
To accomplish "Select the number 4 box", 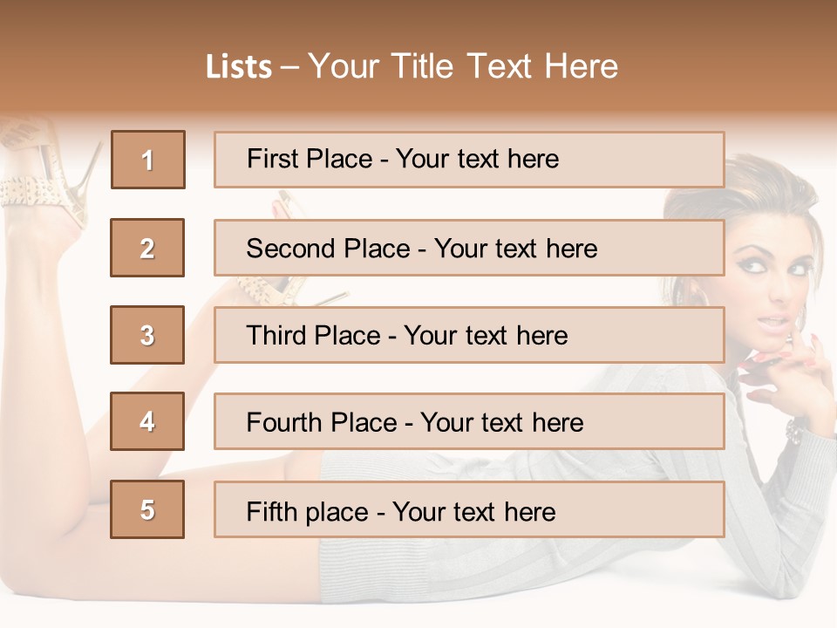I will [147, 421].
